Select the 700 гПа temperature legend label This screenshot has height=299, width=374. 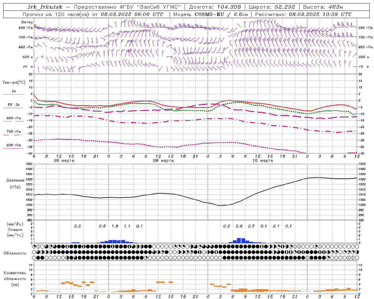pos(13,131)
